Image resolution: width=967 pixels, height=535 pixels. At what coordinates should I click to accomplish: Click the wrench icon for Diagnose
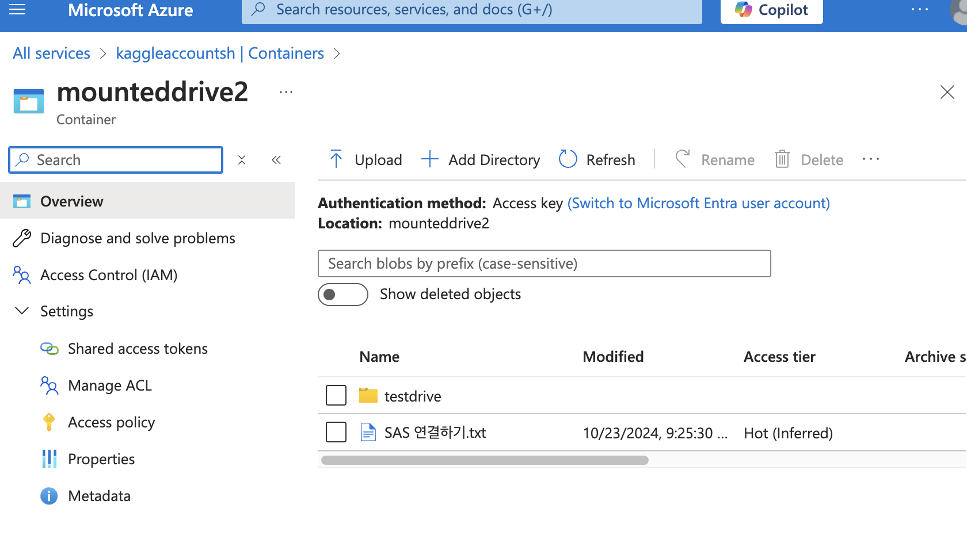coord(22,238)
